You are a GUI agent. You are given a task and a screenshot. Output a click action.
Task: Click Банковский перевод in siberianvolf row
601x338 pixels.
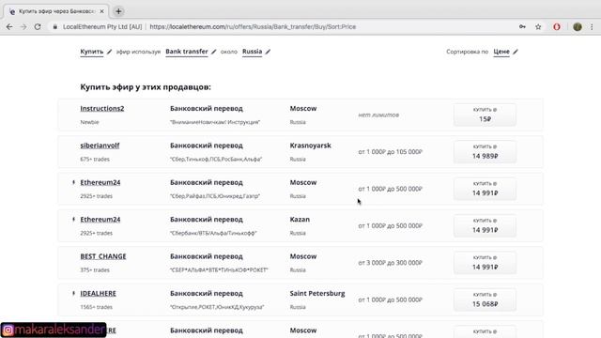pos(207,146)
